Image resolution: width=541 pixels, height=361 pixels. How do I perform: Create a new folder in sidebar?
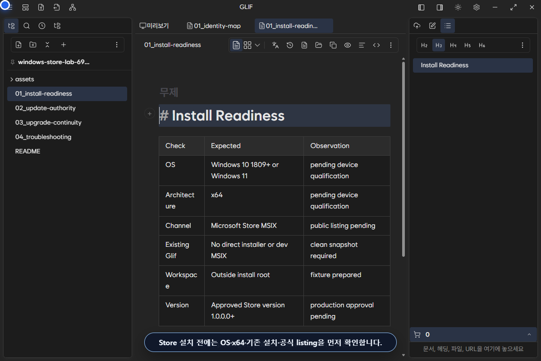[x=33, y=45]
